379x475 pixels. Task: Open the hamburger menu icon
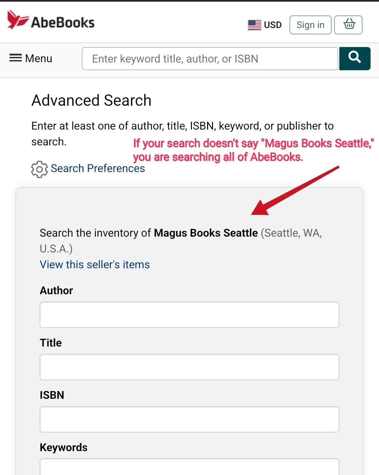(x=15, y=58)
